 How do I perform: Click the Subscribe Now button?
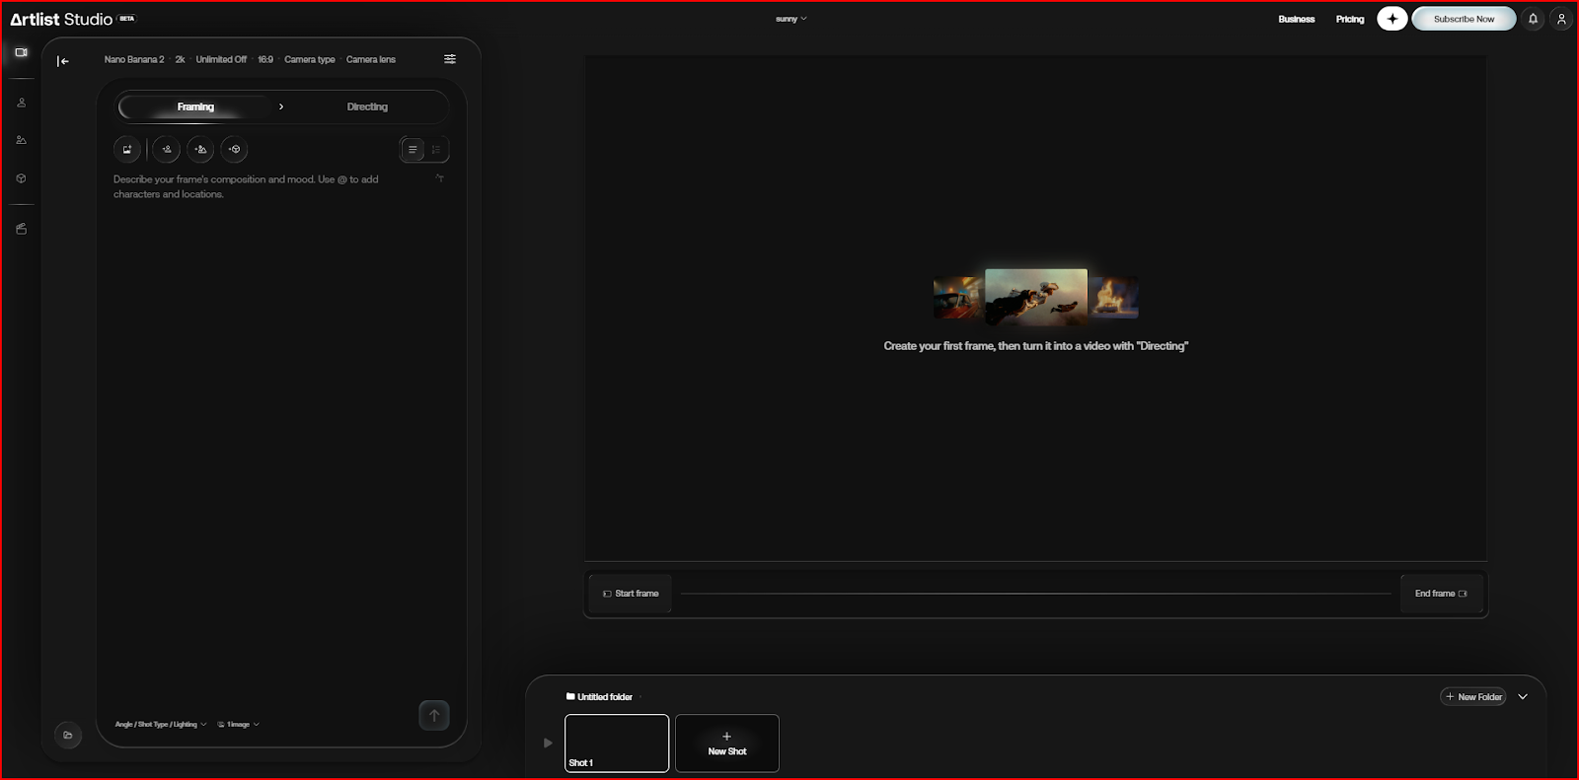[x=1464, y=19]
